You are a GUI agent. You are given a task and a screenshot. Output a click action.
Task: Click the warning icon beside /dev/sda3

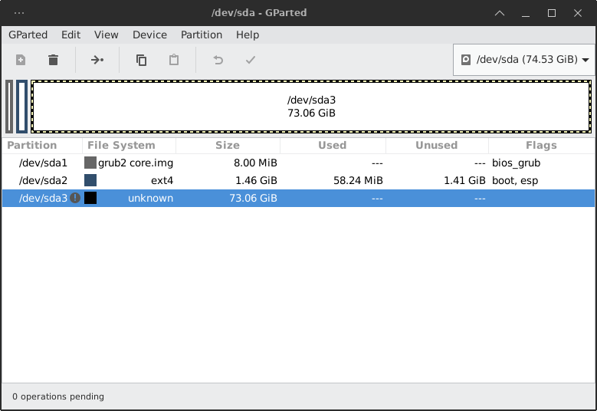click(75, 198)
